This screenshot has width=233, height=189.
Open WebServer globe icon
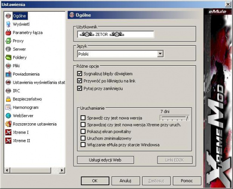8,116
